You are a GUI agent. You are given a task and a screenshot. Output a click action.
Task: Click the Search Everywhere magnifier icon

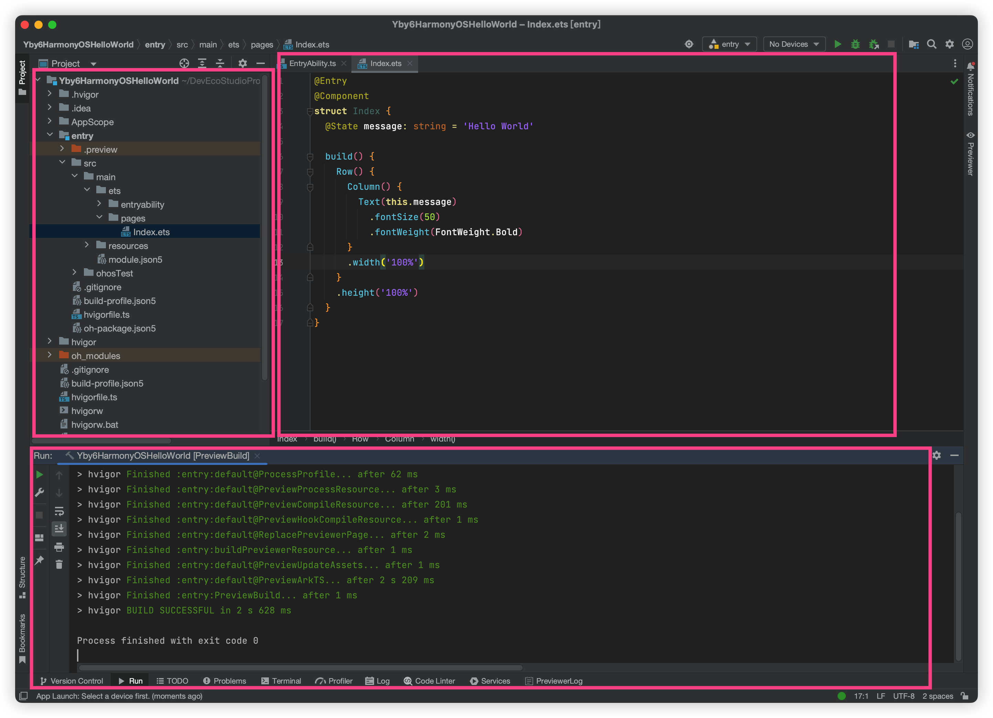(x=931, y=44)
